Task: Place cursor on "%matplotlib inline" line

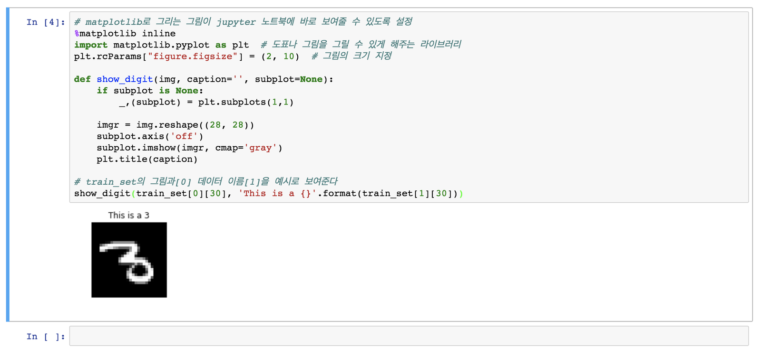Action: click(x=125, y=34)
